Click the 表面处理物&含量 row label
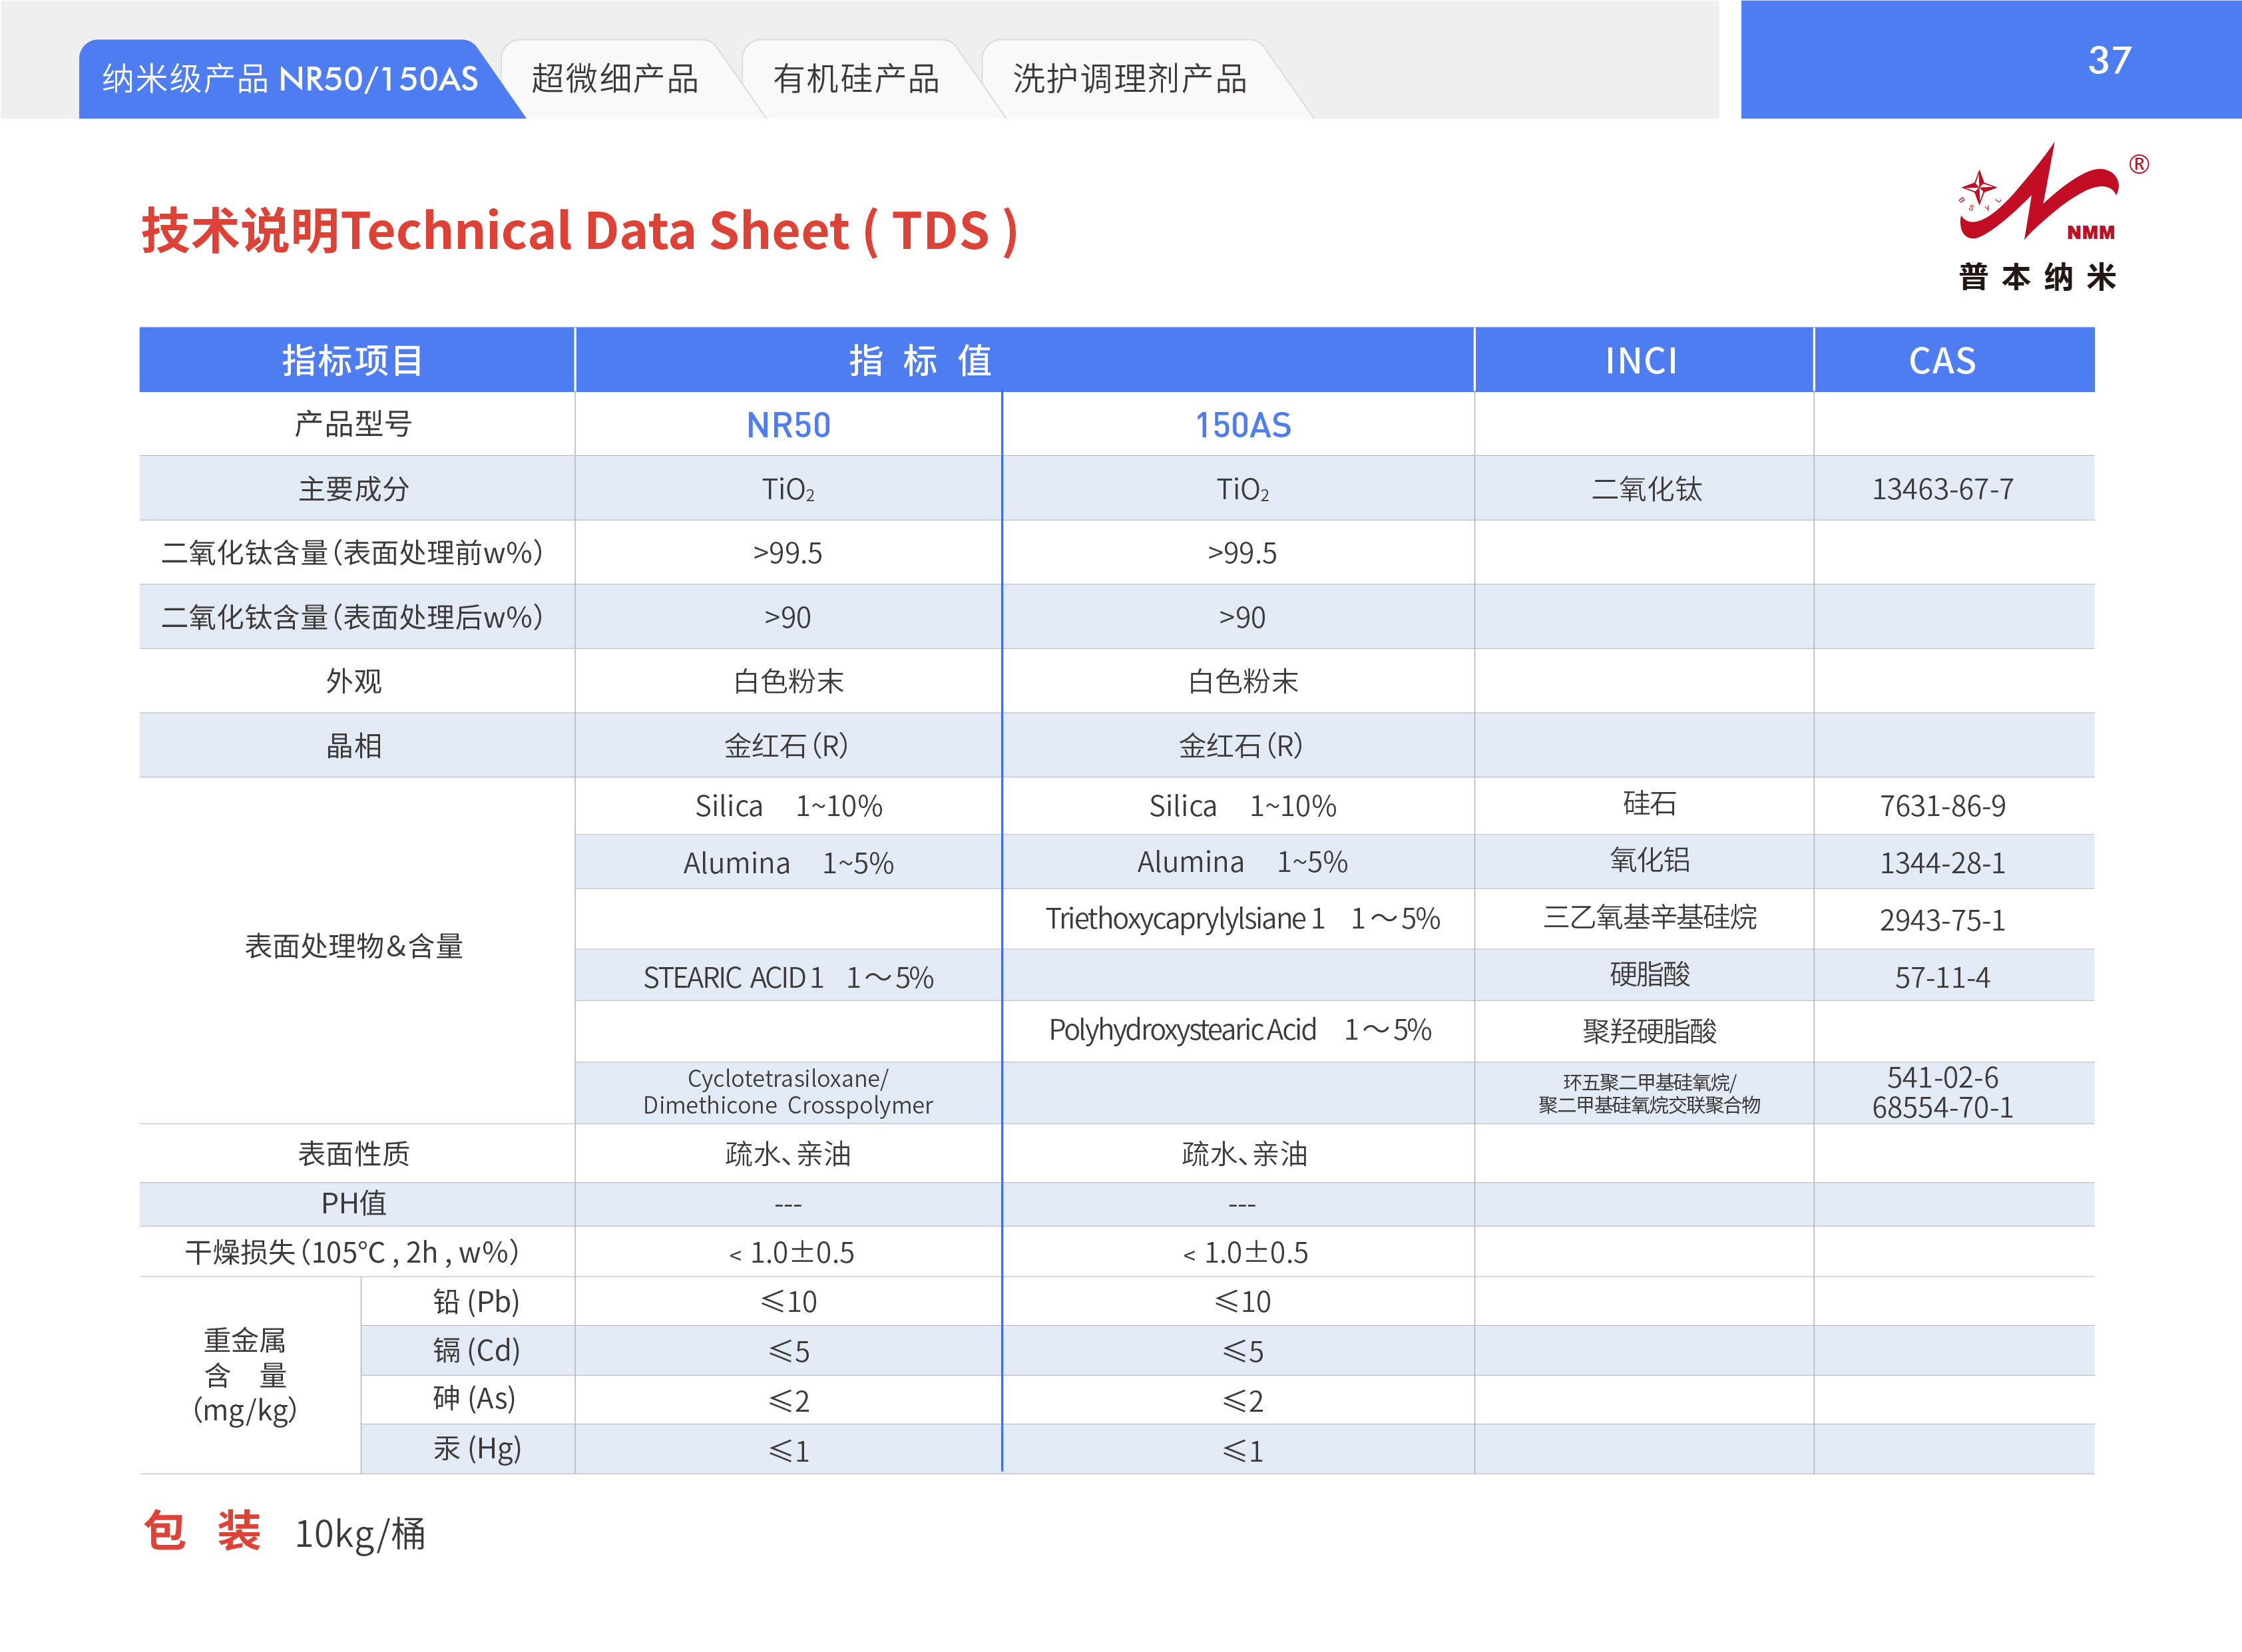2242x1652 pixels. 353,946
